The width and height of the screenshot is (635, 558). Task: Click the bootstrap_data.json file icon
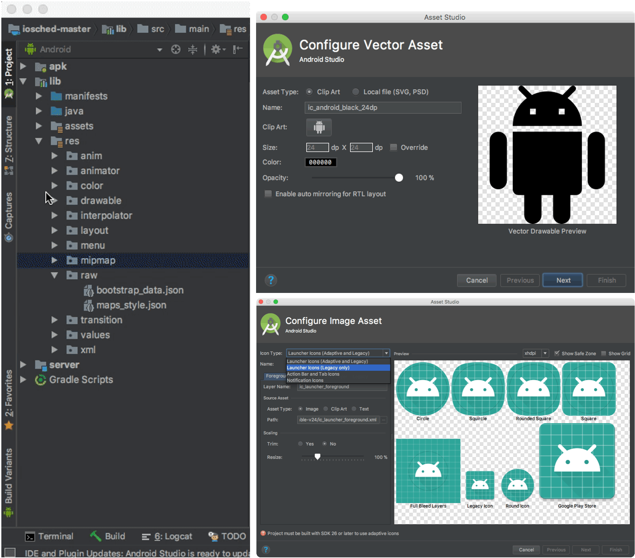click(x=89, y=290)
